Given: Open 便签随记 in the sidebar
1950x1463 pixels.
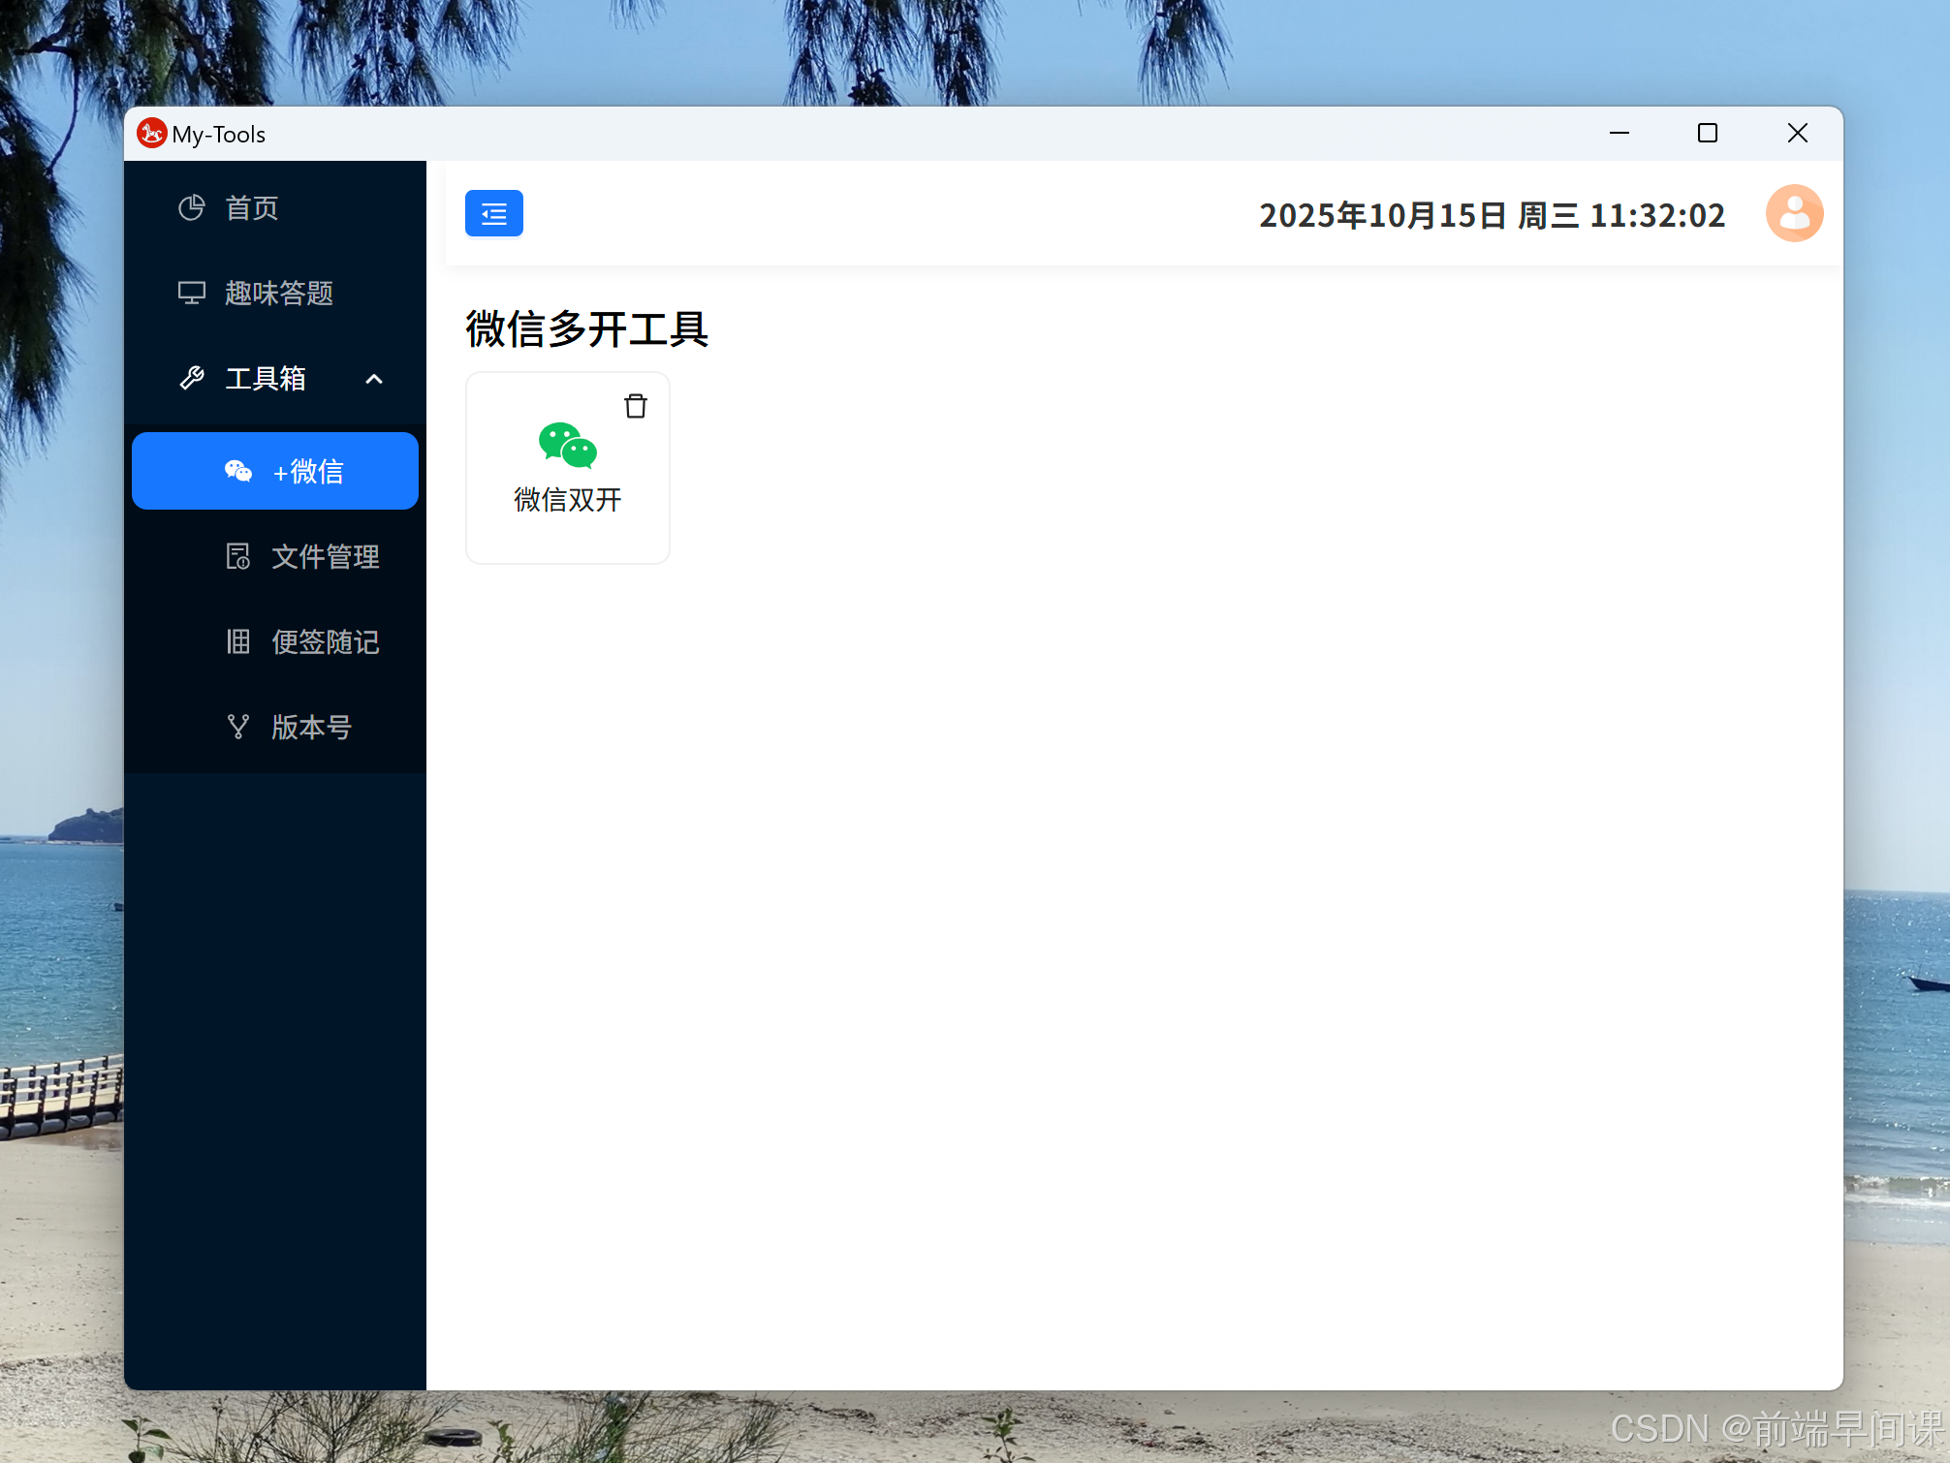Looking at the screenshot, I should (x=275, y=641).
